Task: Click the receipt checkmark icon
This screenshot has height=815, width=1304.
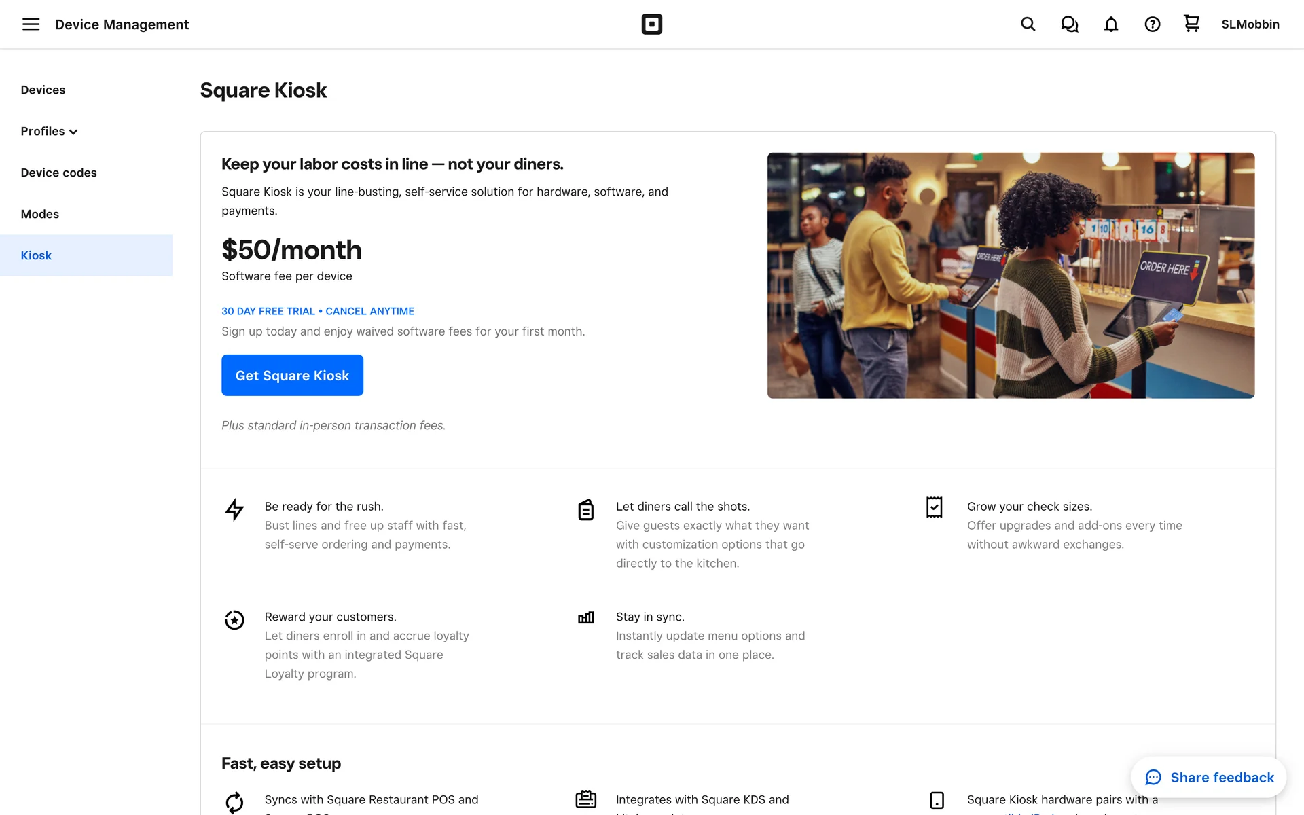Action: point(935,507)
